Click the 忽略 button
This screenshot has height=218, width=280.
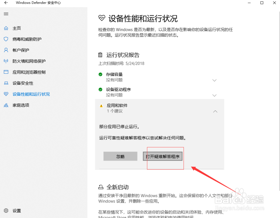(120, 156)
